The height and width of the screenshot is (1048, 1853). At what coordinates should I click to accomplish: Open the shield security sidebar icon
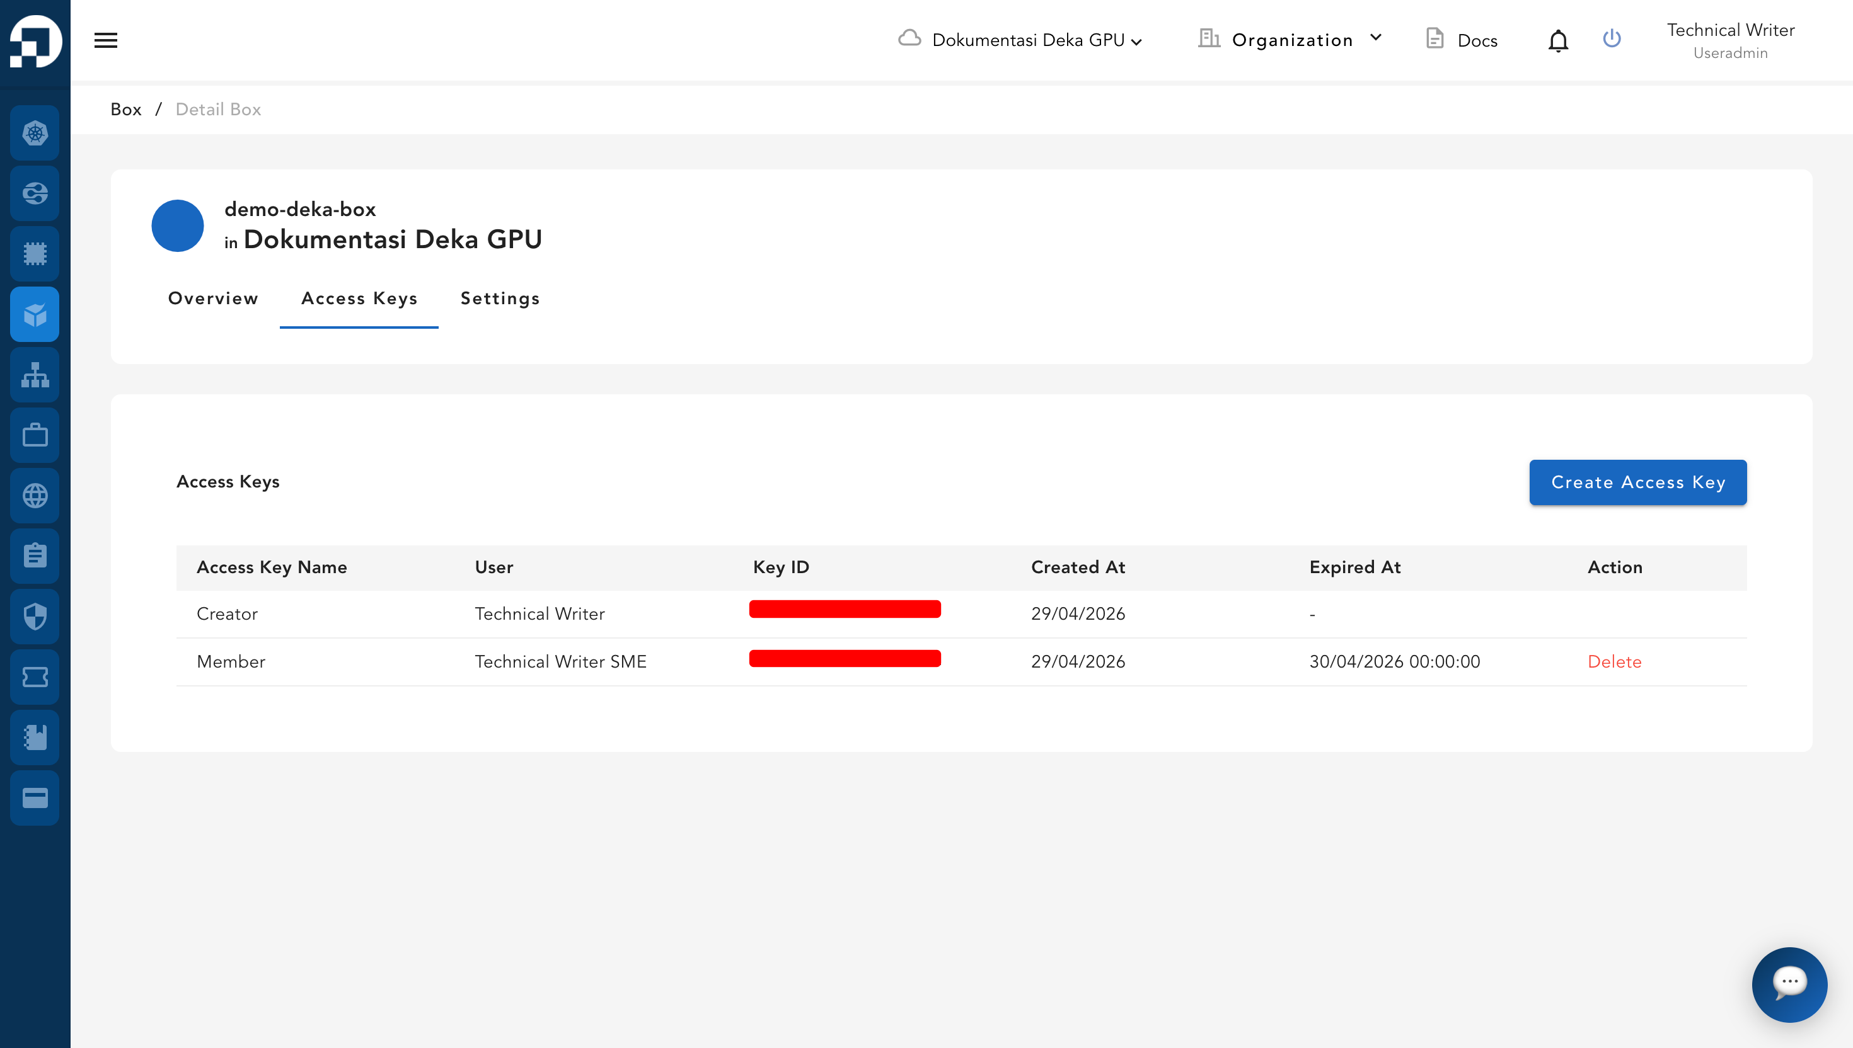click(x=35, y=617)
